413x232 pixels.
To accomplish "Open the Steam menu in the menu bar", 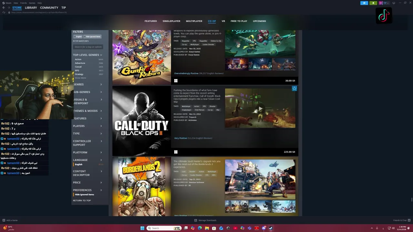I will (9, 3).
